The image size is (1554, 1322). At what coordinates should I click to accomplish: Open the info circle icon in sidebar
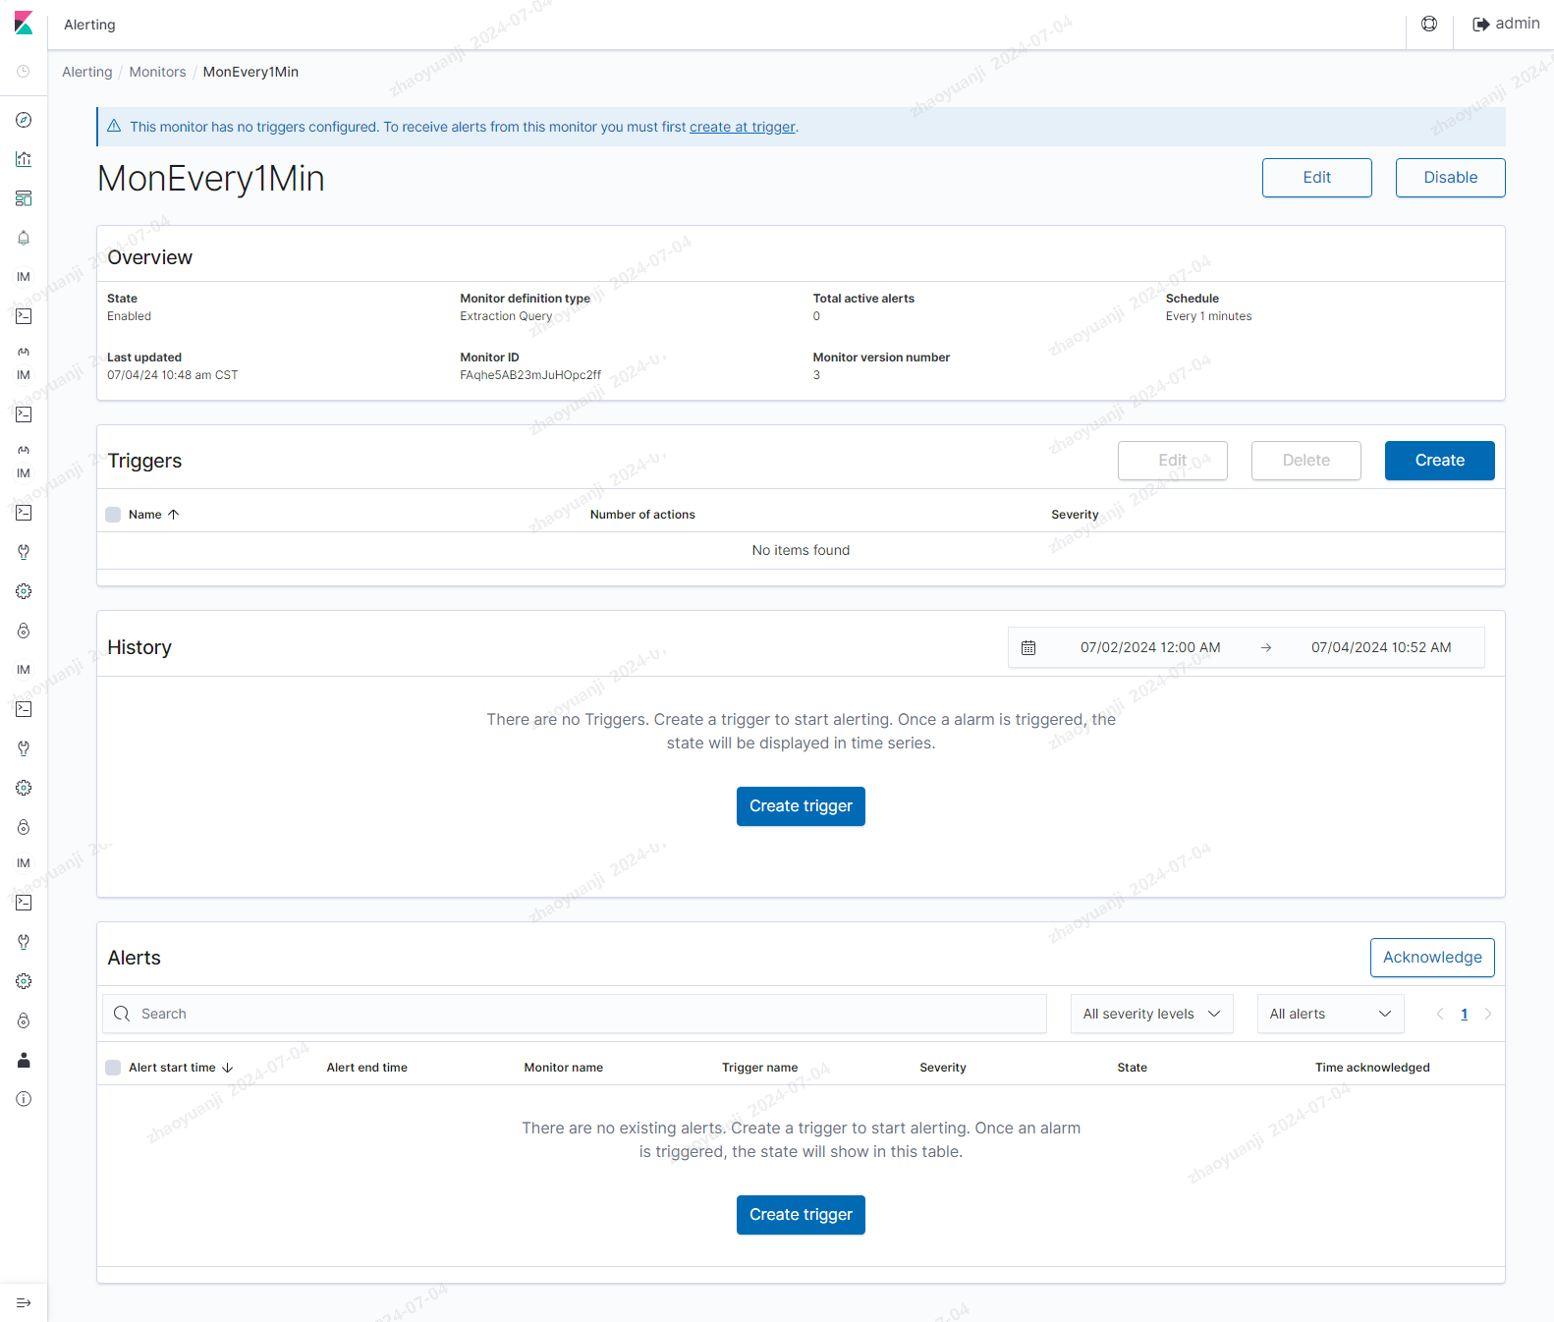click(x=24, y=1099)
